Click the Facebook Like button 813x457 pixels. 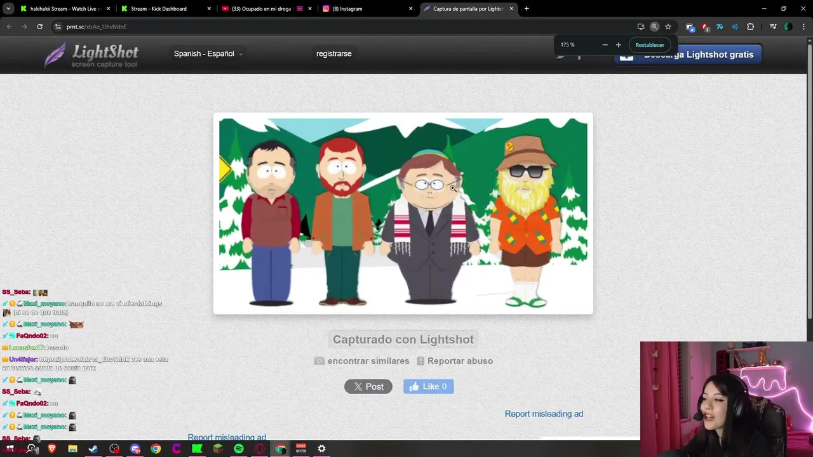(x=429, y=387)
